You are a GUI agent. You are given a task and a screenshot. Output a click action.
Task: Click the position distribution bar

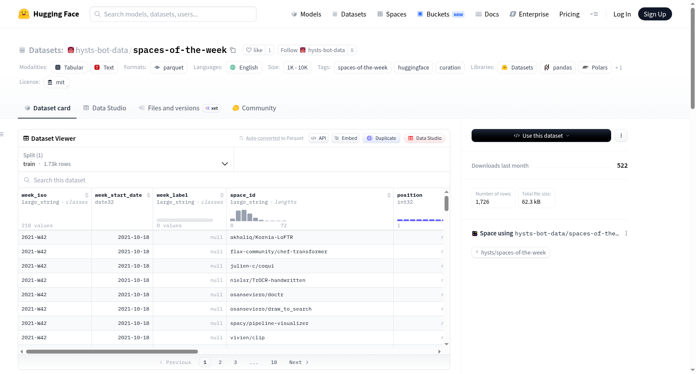point(420,220)
